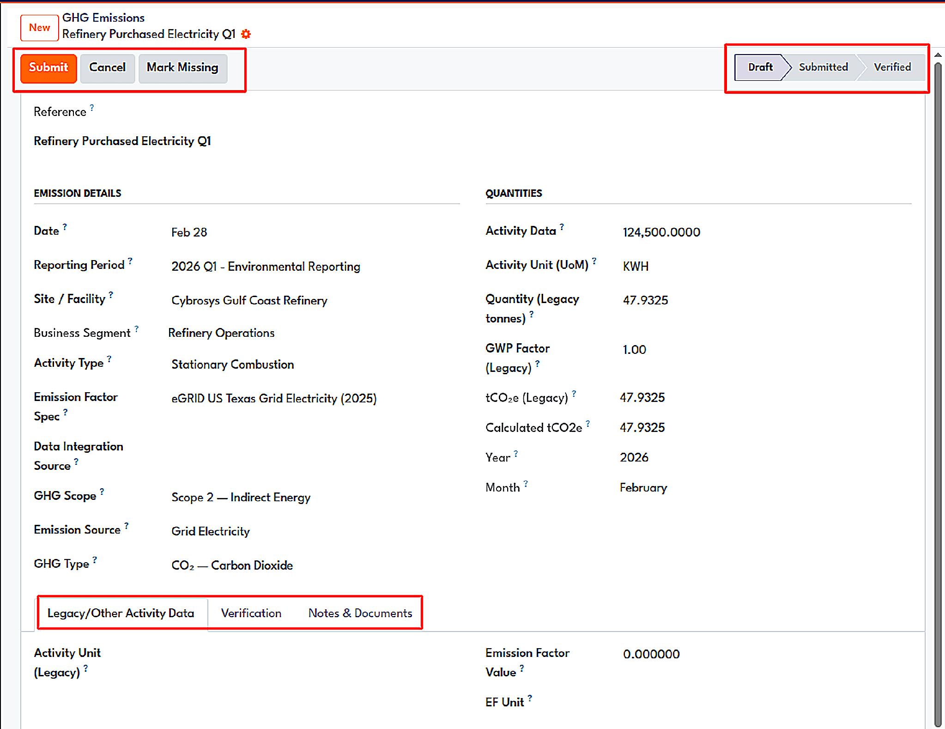Screen dimensions: 945x729
Task: Click the orange Submit button
Action: 48,68
